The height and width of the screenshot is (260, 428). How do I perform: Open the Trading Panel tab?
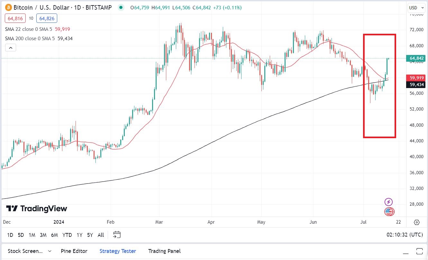[x=164, y=251]
